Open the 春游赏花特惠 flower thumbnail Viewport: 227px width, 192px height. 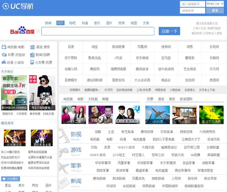click(x=211, y=115)
